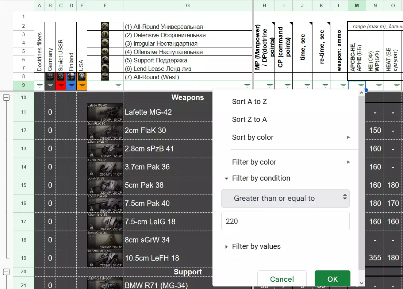Click the condition value field showing 220
The image size is (403, 289).
[x=285, y=221]
